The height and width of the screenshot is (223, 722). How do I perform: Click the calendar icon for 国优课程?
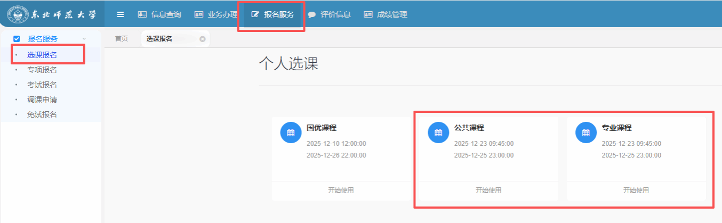click(x=291, y=133)
